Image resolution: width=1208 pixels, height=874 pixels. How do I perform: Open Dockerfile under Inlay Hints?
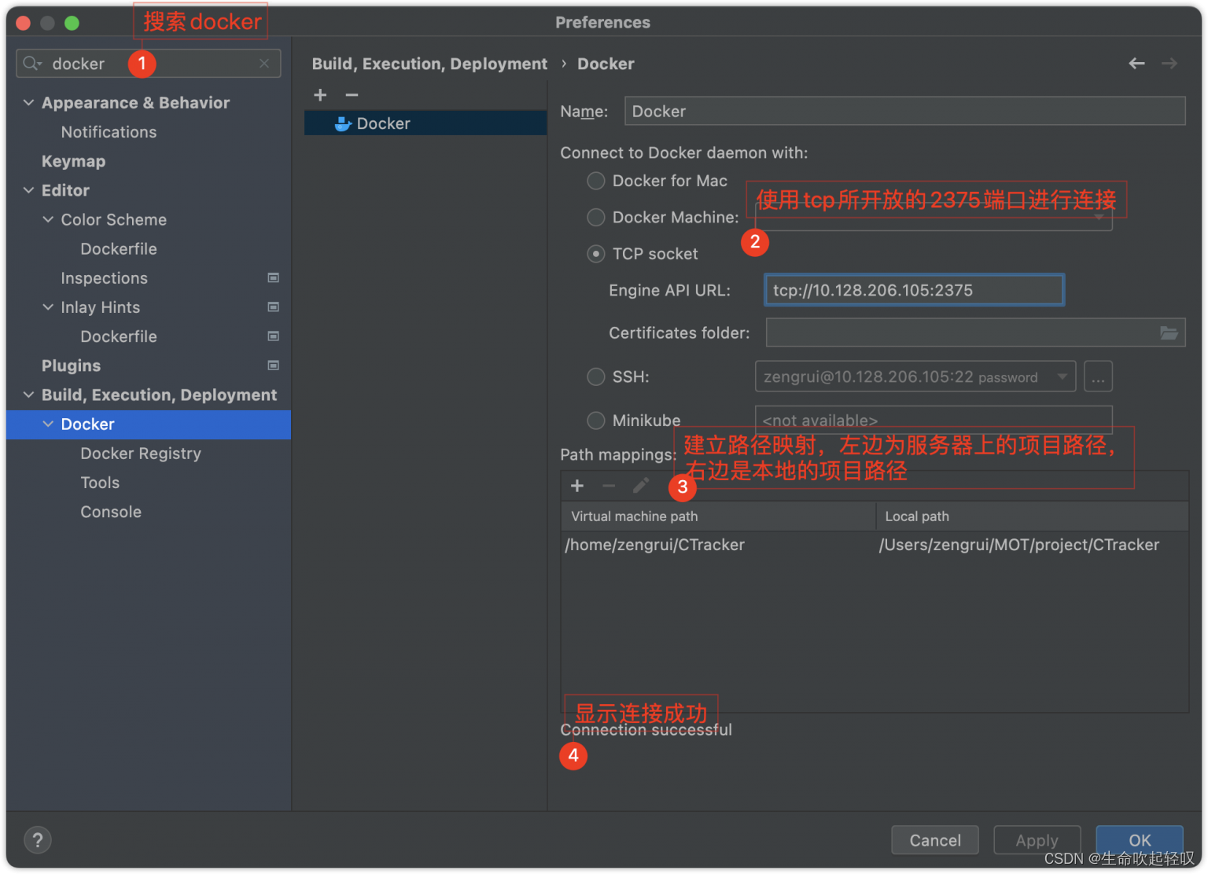[119, 336]
